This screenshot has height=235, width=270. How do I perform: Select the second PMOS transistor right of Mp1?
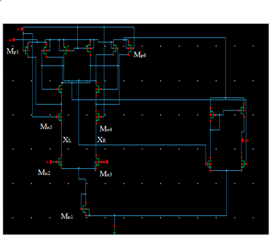(x=45, y=50)
